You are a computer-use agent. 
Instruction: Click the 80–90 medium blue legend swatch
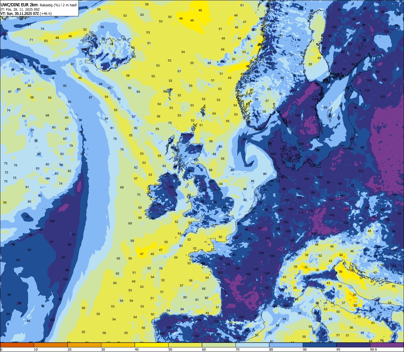click(x=286, y=345)
